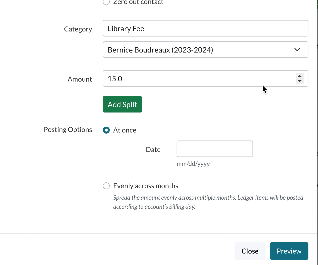Click the Amount stepper up arrow
This screenshot has height=265, width=318.
click(x=299, y=76)
